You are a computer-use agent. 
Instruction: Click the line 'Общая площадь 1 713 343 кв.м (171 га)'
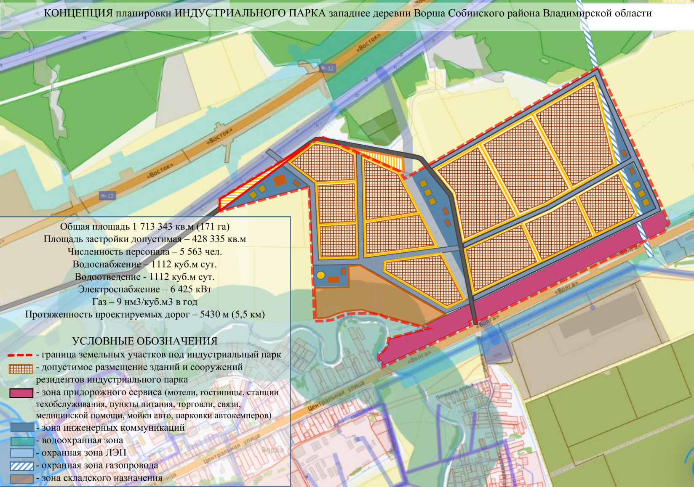[145, 227]
